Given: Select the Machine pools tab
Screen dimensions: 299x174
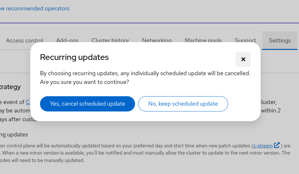Looking at the screenshot, I should click(x=203, y=41).
